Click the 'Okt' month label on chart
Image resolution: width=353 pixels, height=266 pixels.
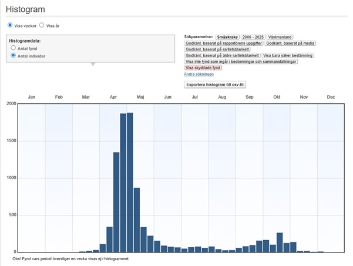tap(277, 96)
